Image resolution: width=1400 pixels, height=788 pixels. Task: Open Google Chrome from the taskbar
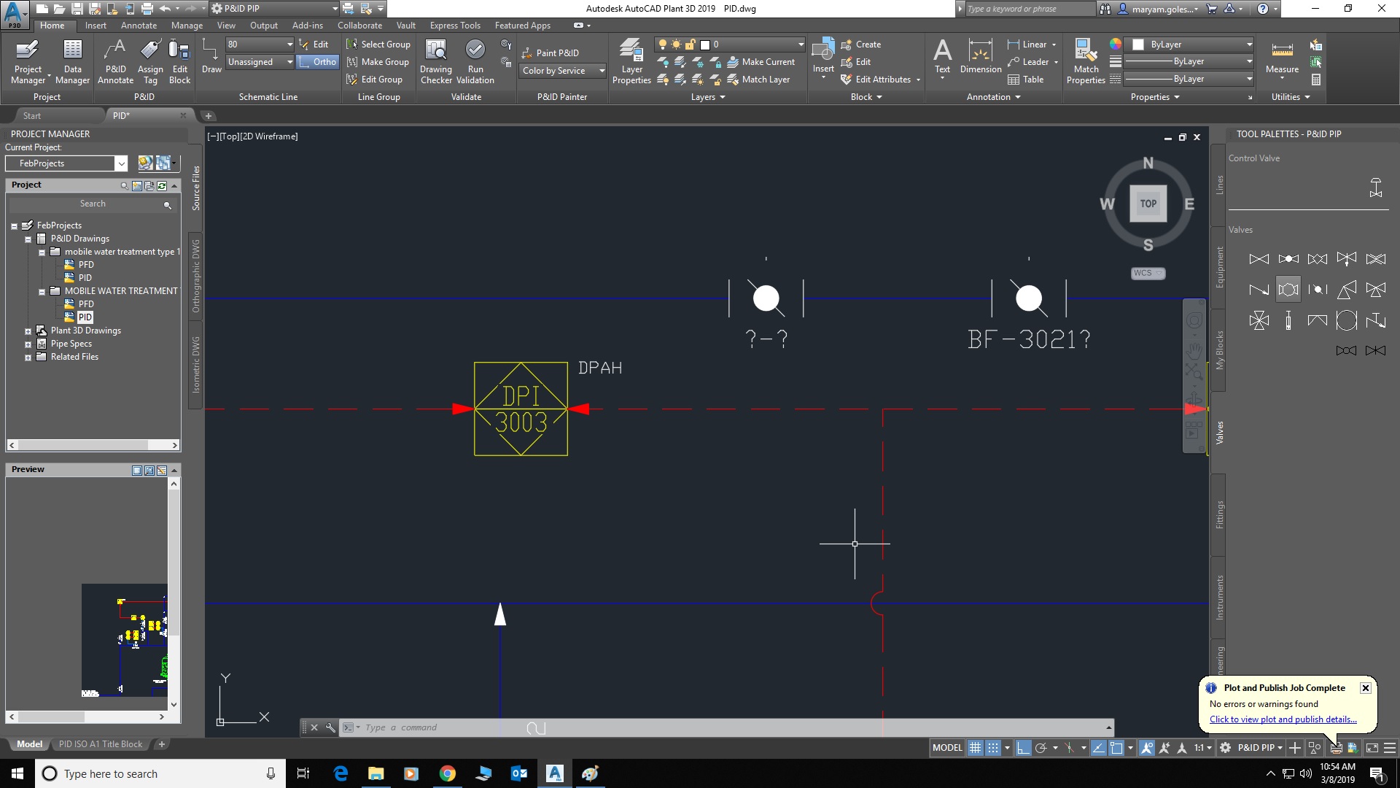pos(448,773)
